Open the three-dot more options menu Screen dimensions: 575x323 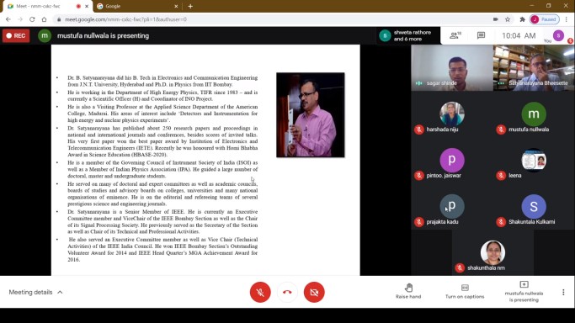(x=563, y=292)
